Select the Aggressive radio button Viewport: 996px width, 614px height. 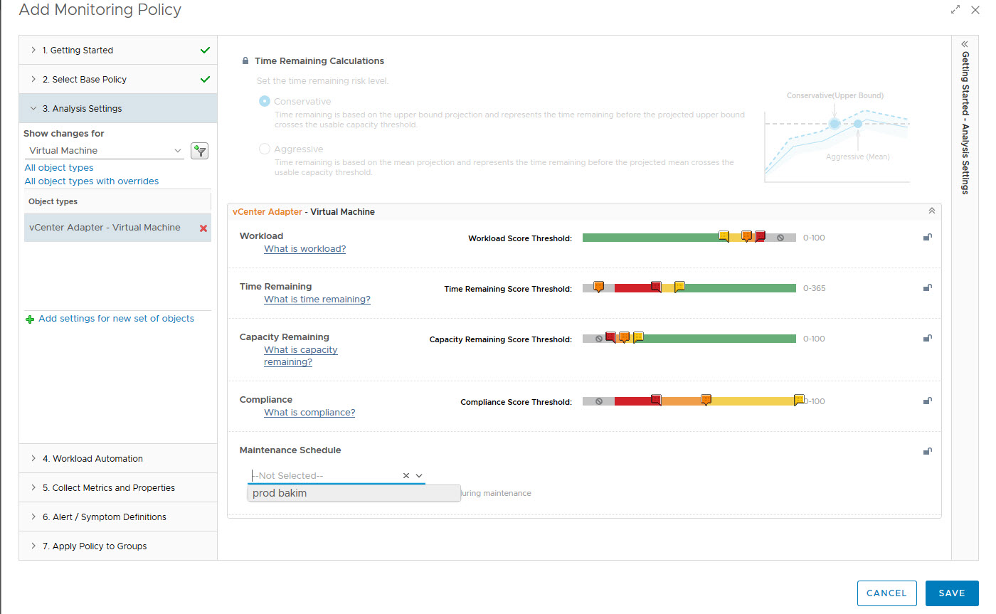[265, 149]
